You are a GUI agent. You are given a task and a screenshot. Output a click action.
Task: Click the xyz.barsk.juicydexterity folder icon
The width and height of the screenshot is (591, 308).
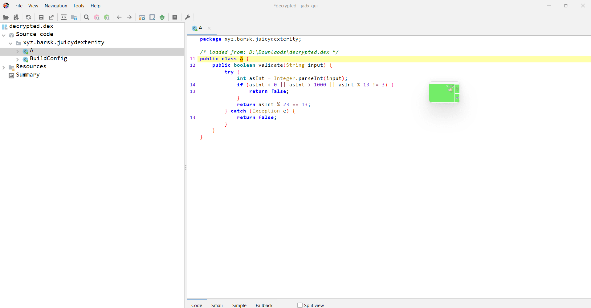pyautogui.click(x=18, y=43)
